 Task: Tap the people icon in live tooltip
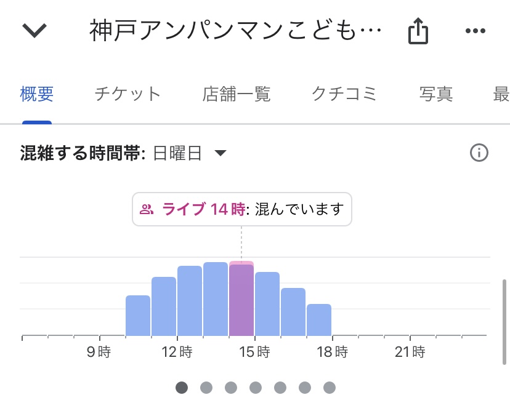coord(147,209)
